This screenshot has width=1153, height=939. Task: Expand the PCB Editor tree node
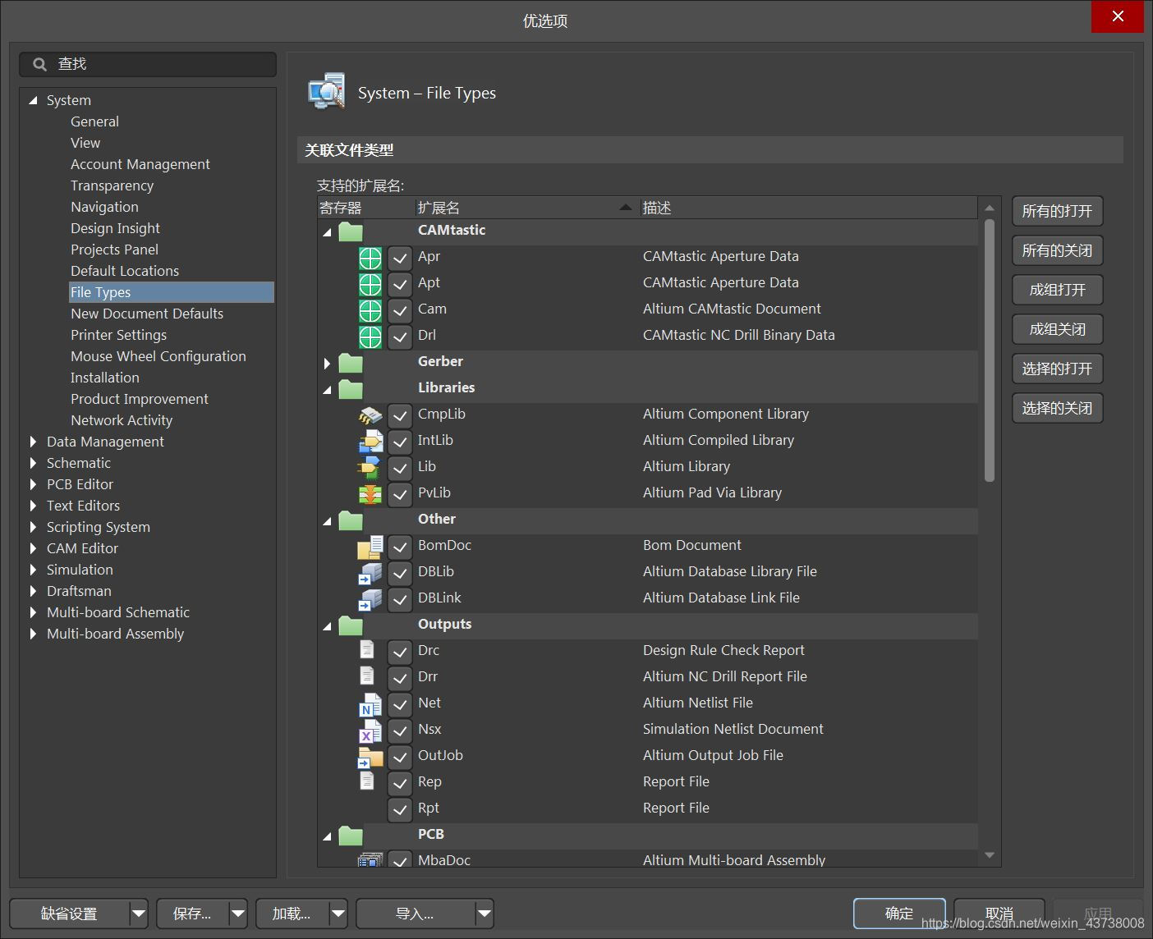pos(33,484)
